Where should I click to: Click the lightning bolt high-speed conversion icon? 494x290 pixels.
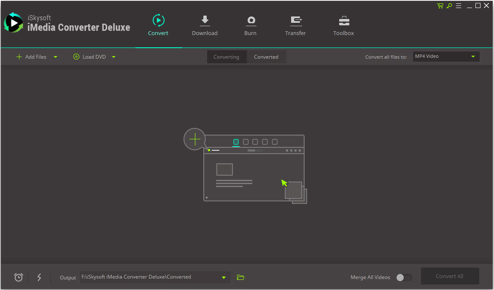pos(39,277)
